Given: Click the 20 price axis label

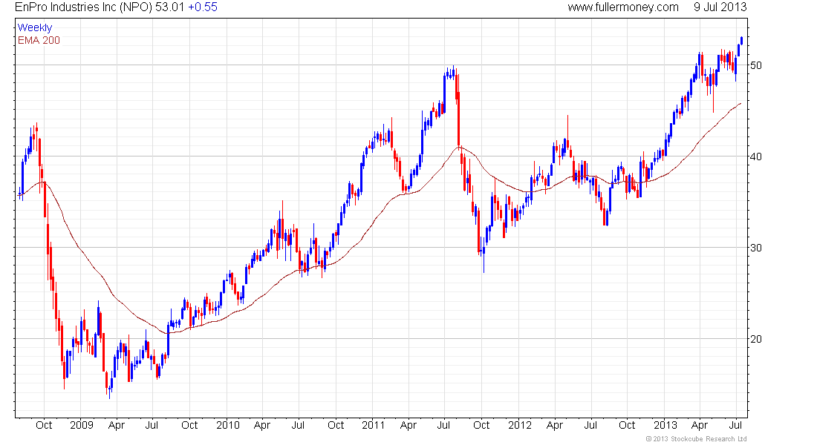Looking at the screenshot, I should [755, 339].
